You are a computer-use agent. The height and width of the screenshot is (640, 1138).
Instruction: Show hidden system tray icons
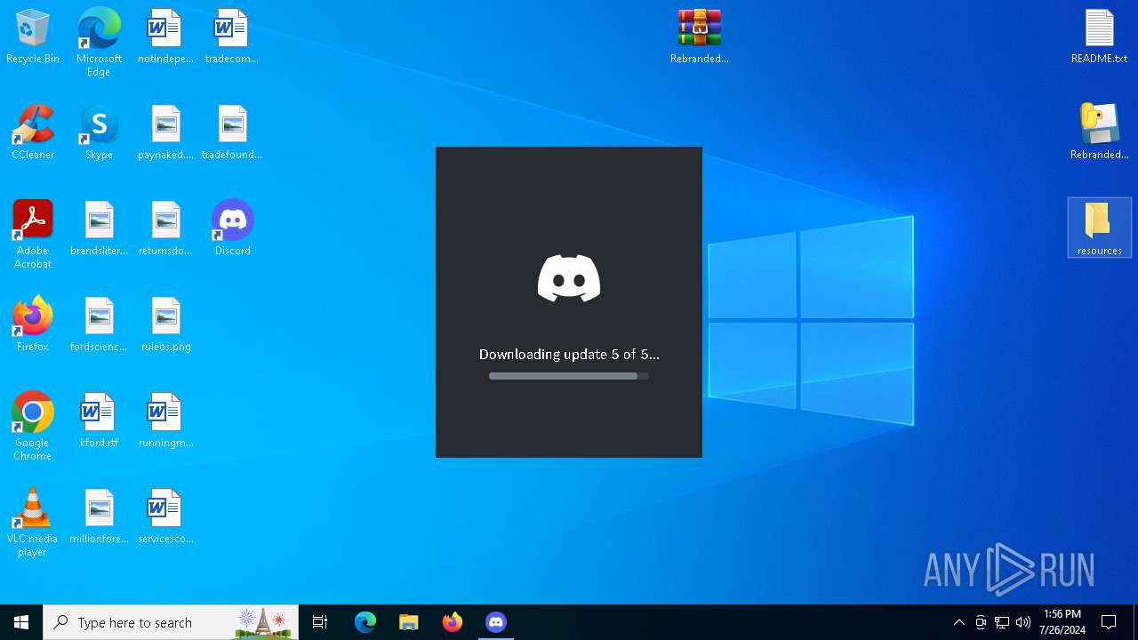click(958, 622)
